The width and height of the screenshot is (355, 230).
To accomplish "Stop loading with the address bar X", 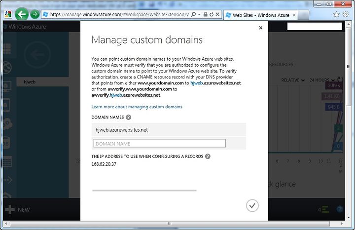I will pyautogui.click(x=217, y=14).
